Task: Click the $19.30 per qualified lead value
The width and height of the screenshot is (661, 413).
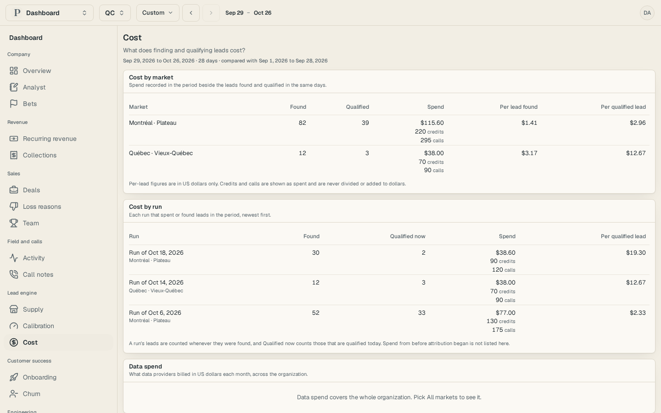Action: [636, 253]
